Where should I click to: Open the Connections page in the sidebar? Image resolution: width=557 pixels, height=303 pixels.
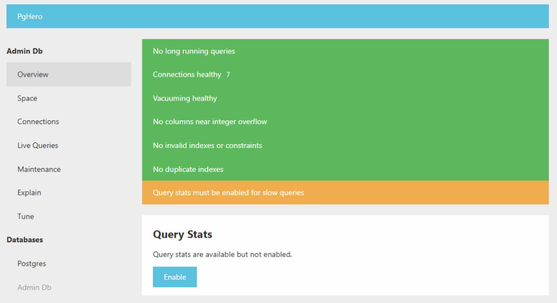click(x=38, y=122)
